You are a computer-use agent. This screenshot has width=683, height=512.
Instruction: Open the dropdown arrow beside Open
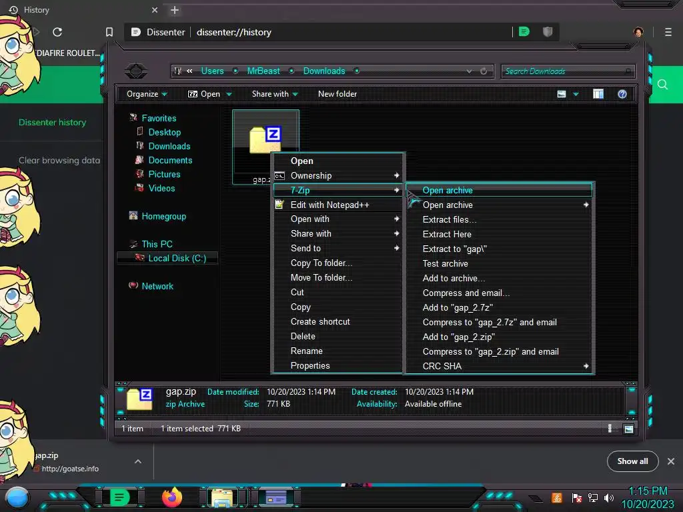[229, 94]
